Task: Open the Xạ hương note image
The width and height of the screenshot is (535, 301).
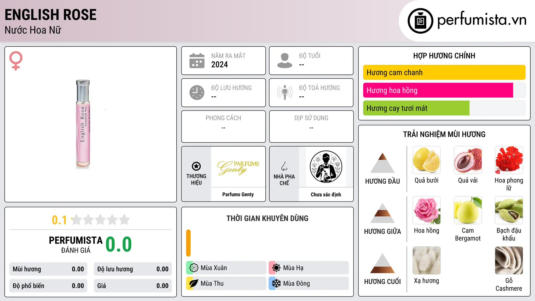Action: click(x=427, y=261)
